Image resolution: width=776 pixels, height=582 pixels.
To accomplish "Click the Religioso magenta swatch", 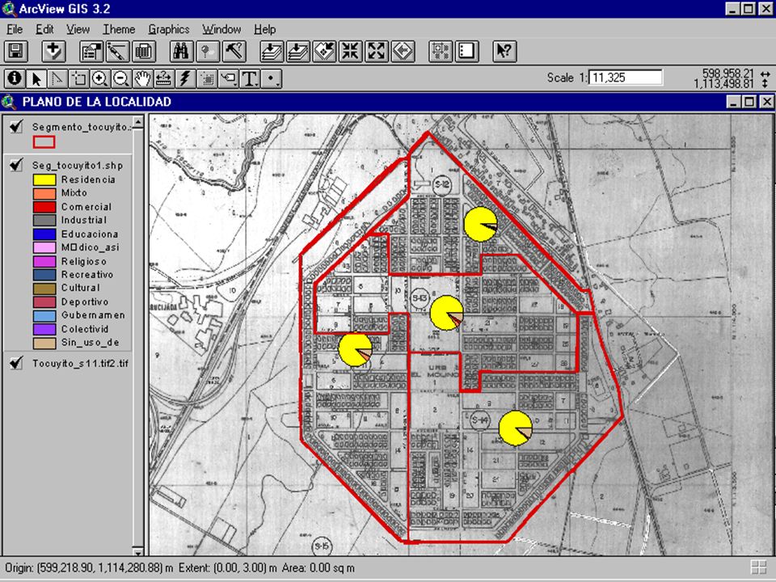I will 44,261.
